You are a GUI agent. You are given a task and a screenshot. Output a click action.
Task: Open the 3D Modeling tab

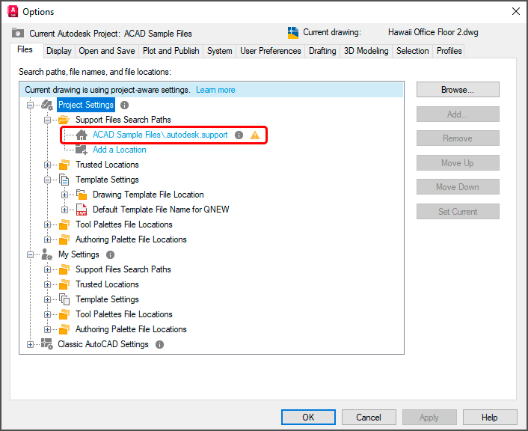click(x=366, y=51)
